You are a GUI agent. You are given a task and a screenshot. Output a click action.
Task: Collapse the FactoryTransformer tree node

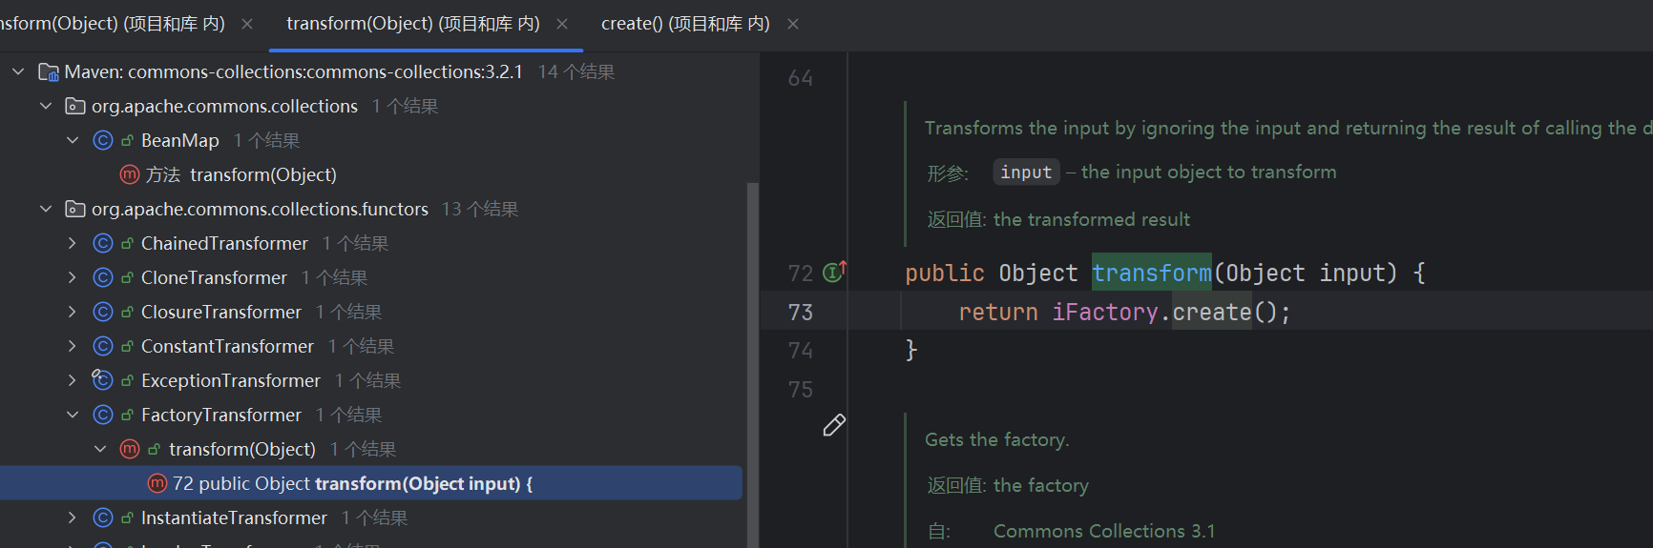point(73,416)
